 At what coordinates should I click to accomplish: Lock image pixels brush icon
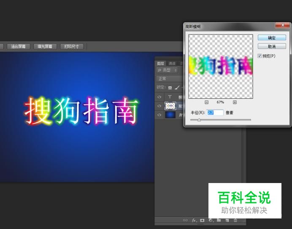click(x=177, y=87)
